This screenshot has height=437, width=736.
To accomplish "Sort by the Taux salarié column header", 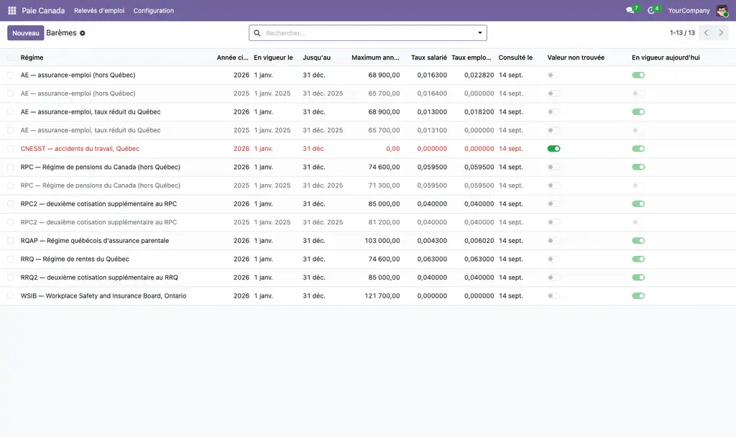I will 429,57.
